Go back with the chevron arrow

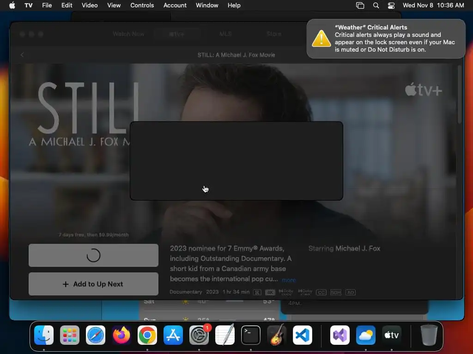(22, 55)
